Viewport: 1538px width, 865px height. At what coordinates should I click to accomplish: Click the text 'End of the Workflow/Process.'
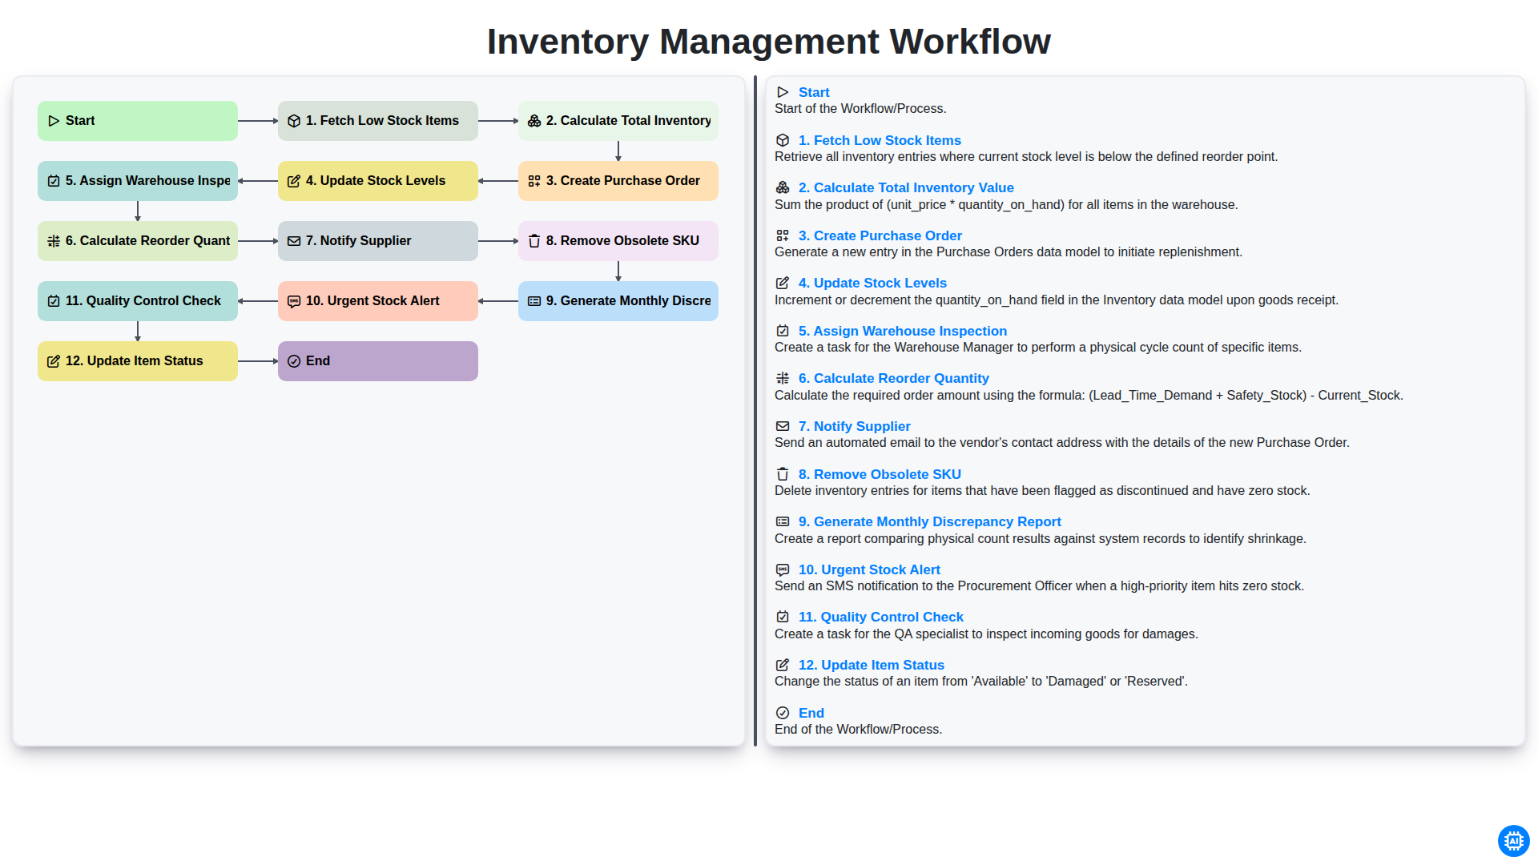[x=858, y=730]
